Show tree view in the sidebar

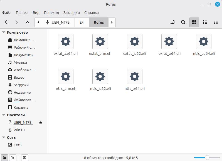(13, 157)
